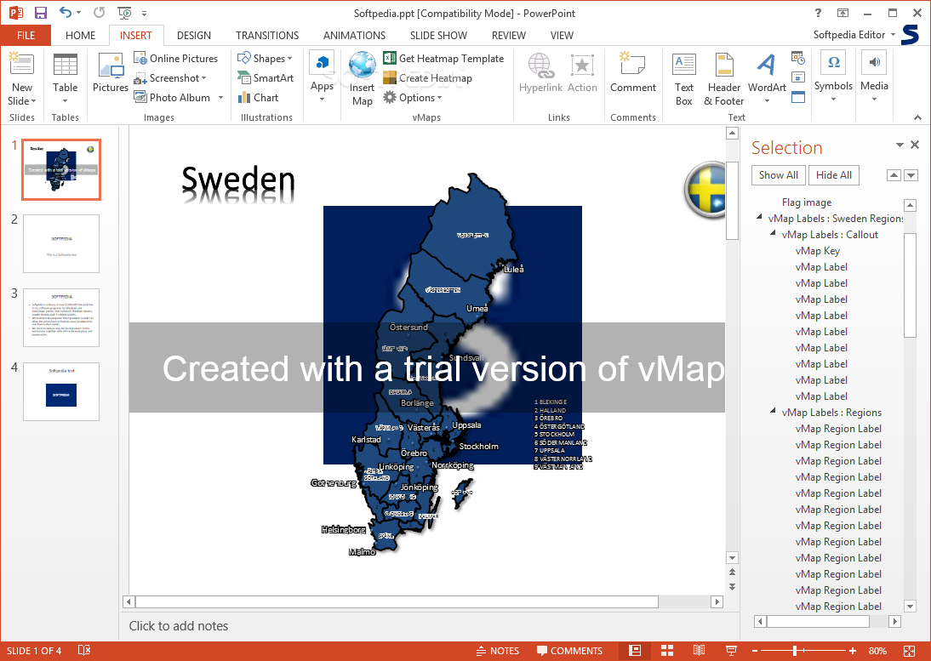Switch to HOME tab
The height and width of the screenshot is (661, 931).
[x=80, y=35]
